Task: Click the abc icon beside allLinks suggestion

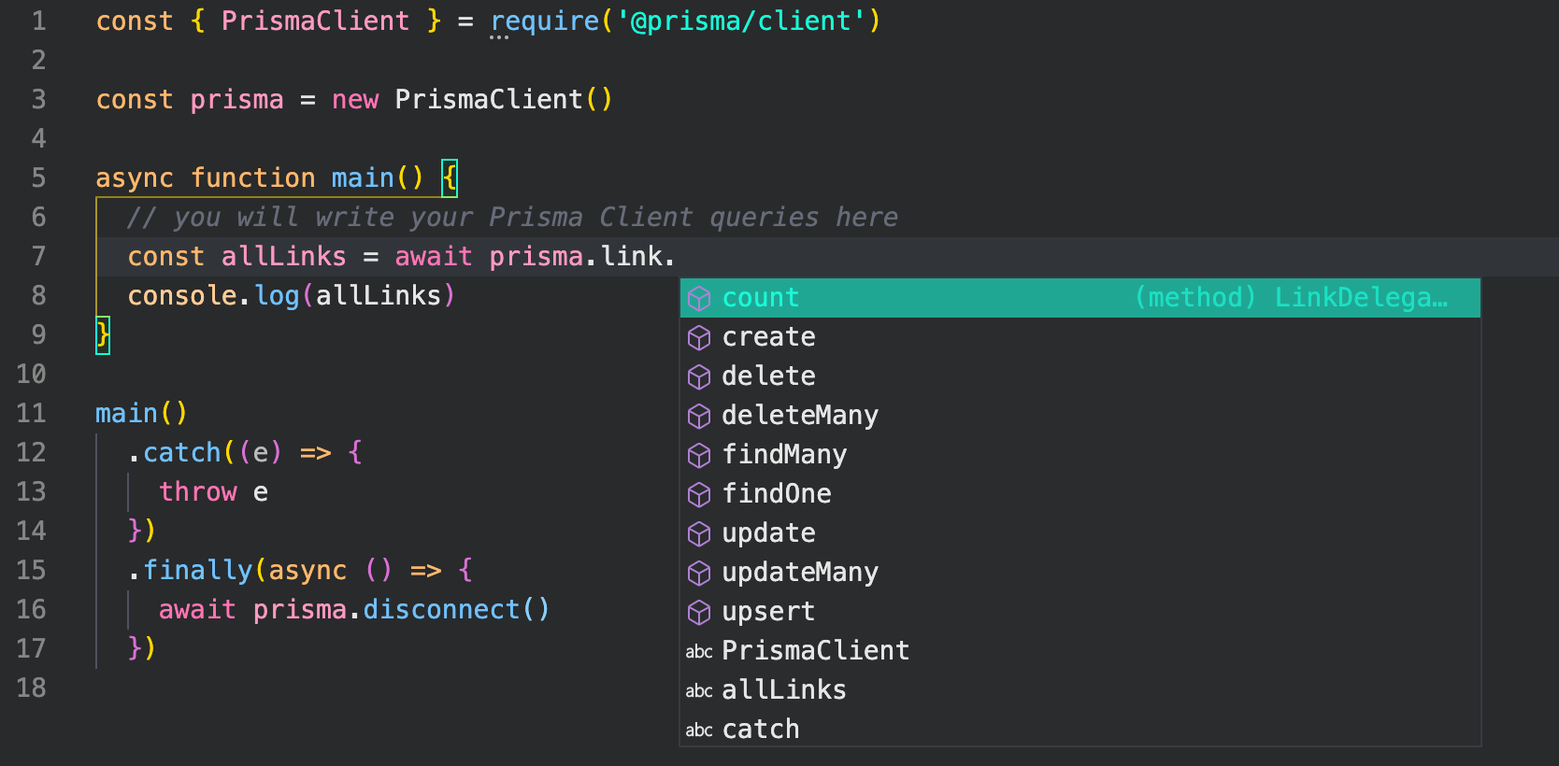Action: 699,690
